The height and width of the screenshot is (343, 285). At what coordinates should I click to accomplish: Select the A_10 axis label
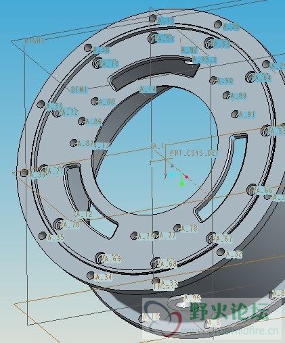pyautogui.click(x=151, y=317)
